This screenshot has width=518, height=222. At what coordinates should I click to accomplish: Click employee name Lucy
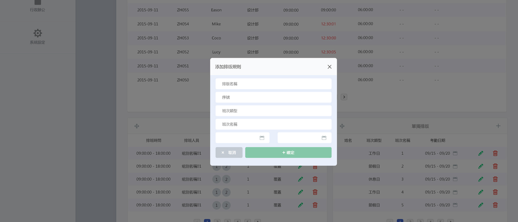click(216, 52)
